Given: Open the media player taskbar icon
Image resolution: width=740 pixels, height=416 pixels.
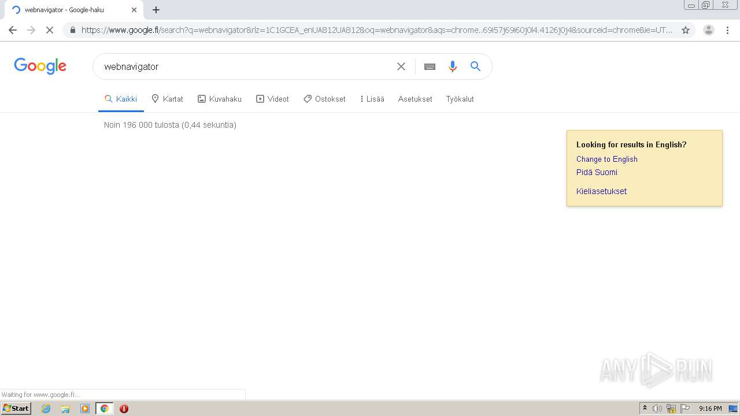Looking at the screenshot, I should 85,408.
